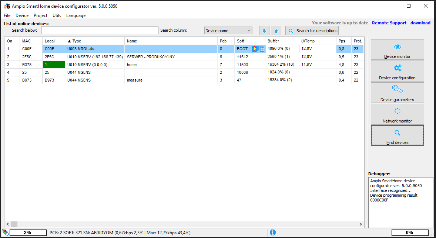Image resolution: width=436 pixels, height=238 pixels.
Task: Click the interface icon in status bar corner
Action: click(x=5, y=232)
